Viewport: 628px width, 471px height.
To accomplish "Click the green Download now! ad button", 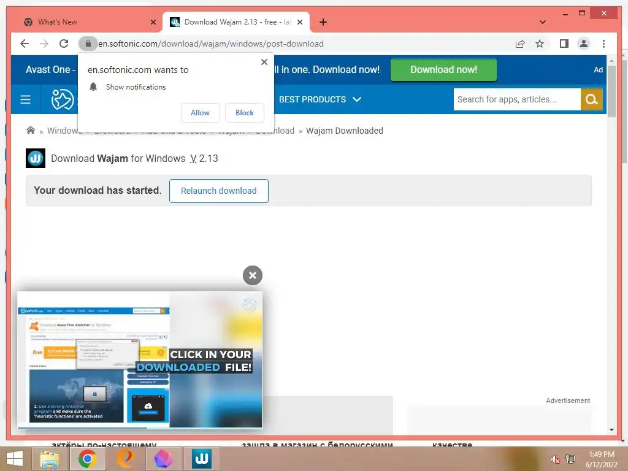I will (443, 70).
